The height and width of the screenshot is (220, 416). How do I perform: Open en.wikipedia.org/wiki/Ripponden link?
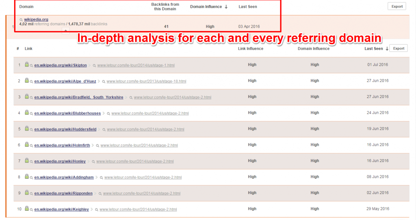[x=63, y=193]
